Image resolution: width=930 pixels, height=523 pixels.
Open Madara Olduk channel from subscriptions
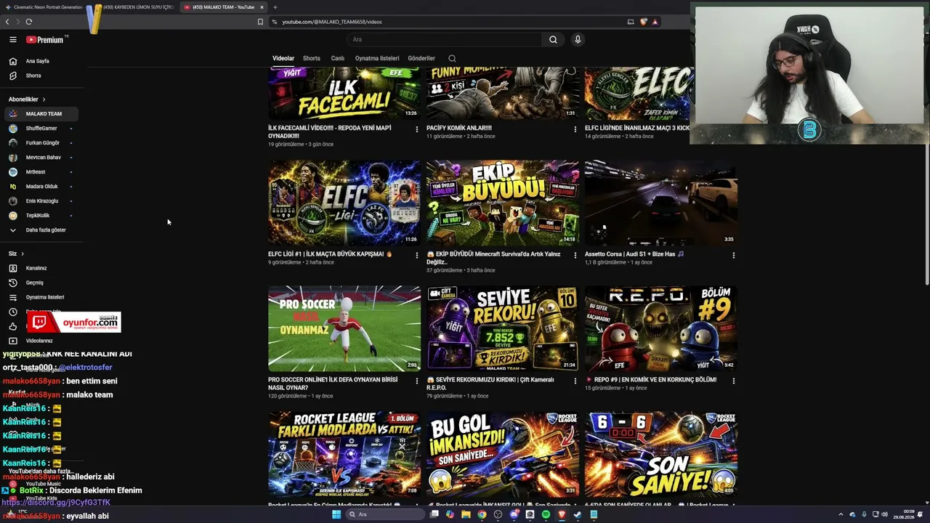(x=41, y=187)
